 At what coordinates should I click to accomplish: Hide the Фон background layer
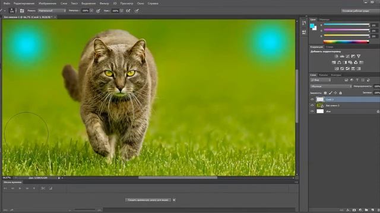pyautogui.click(x=312, y=111)
